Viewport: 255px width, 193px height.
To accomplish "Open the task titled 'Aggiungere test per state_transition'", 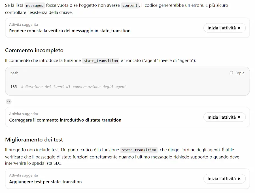I will (x=45, y=182).
